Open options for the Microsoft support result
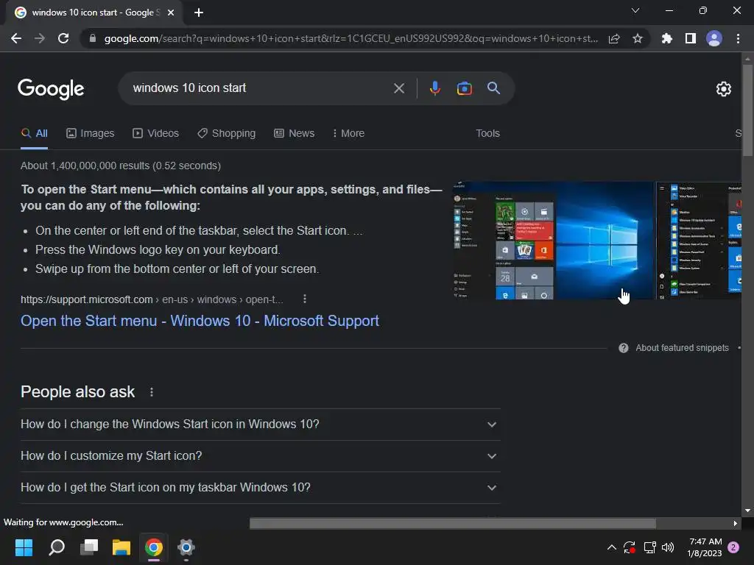Screen dimensions: 754x565 point(304,299)
